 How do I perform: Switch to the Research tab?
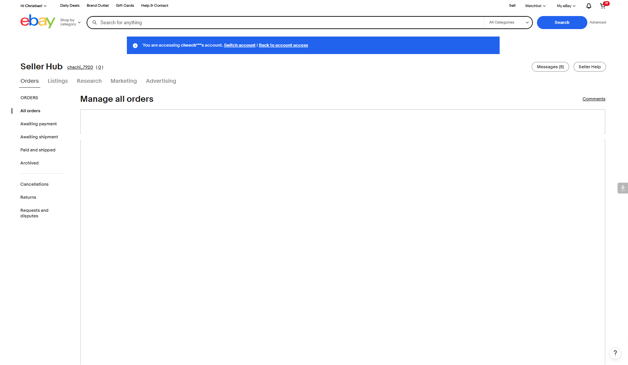pyautogui.click(x=89, y=81)
